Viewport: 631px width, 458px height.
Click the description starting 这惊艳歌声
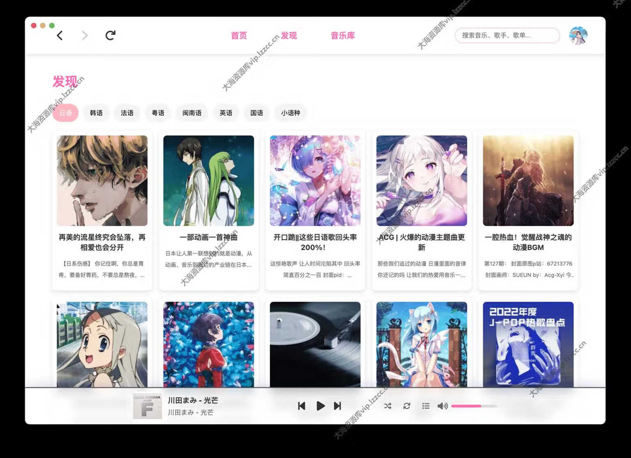click(x=315, y=269)
